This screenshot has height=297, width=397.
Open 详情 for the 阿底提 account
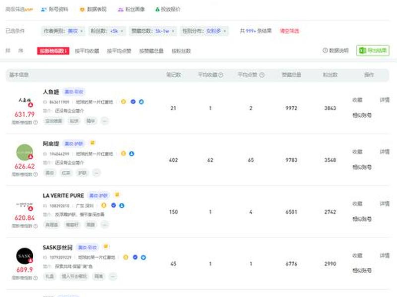click(385, 152)
